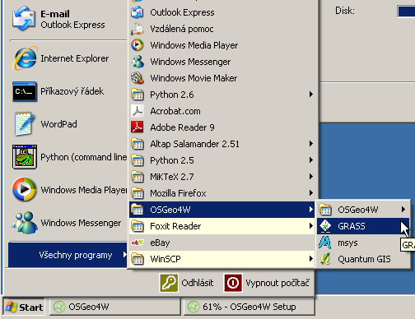415x319 pixels.
Task: Expand MiKTeX 2.7 submenu arrow
Action: pos(311,177)
